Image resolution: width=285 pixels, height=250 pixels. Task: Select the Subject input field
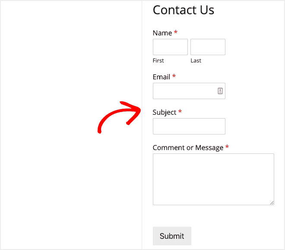click(x=189, y=126)
